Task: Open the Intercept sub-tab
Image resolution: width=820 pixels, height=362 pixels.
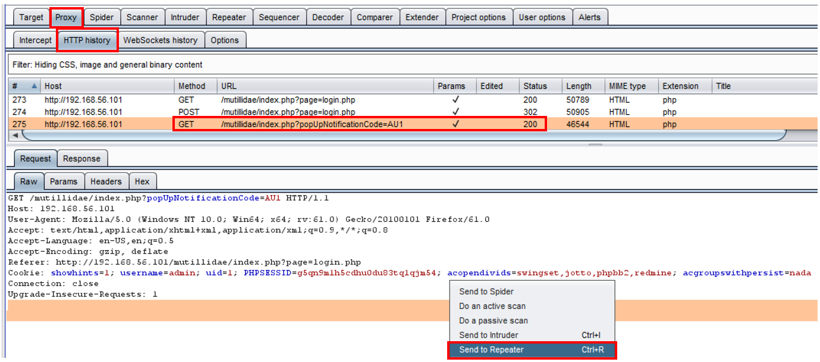Action: (35, 40)
